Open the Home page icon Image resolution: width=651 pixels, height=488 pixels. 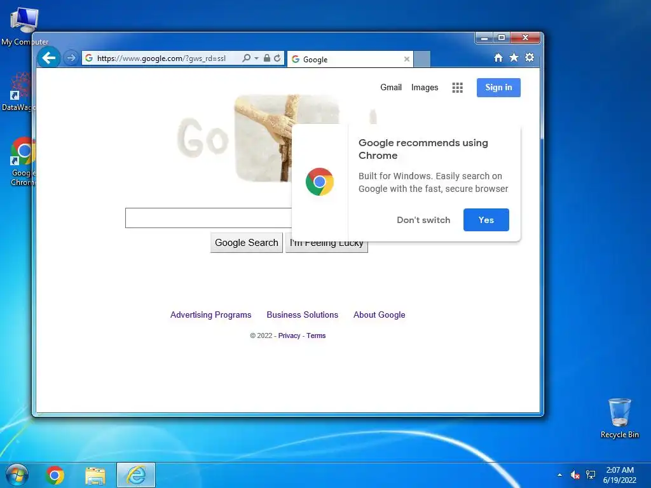point(498,58)
